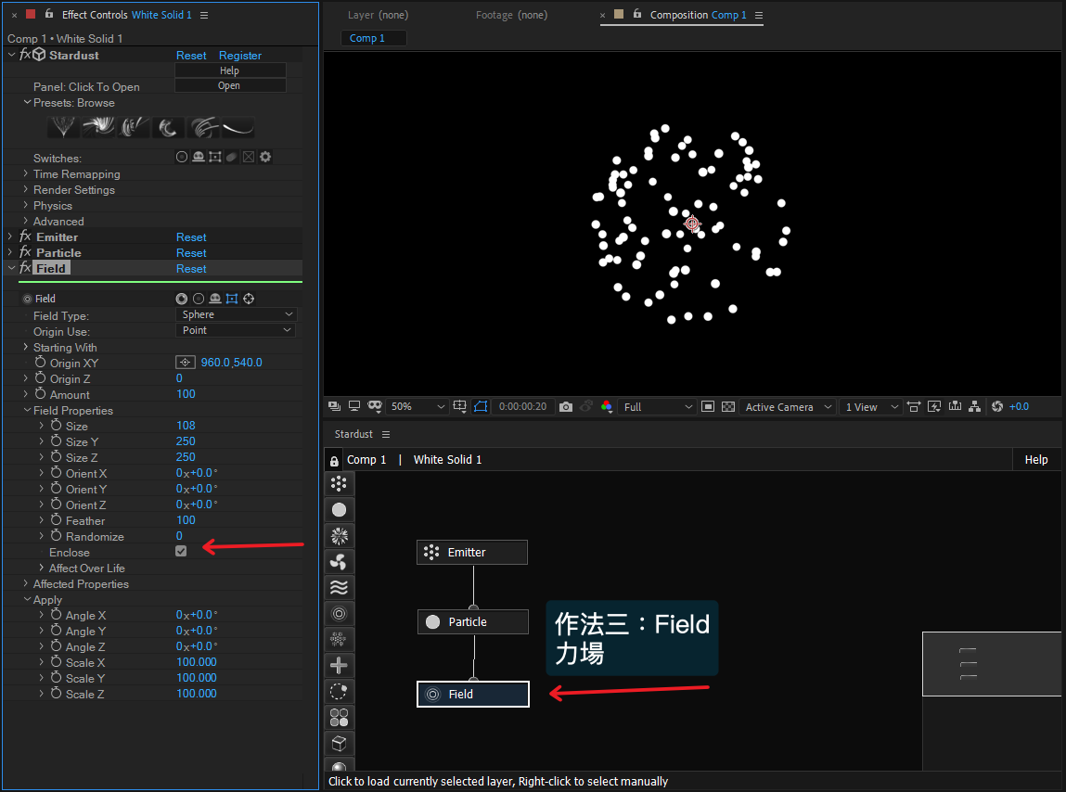
Task: Click the snapshot camera icon in viewer
Action: (566, 406)
